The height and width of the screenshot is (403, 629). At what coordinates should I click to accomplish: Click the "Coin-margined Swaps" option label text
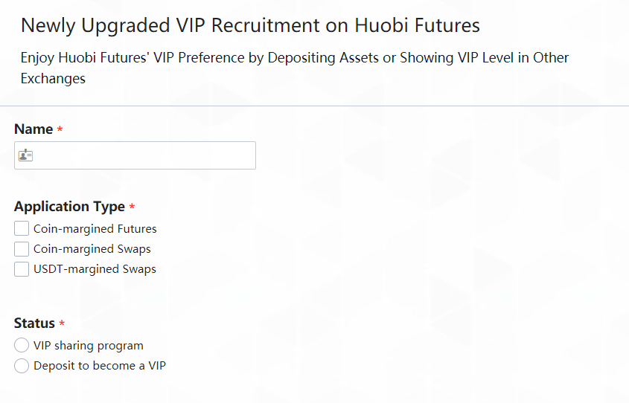92,249
